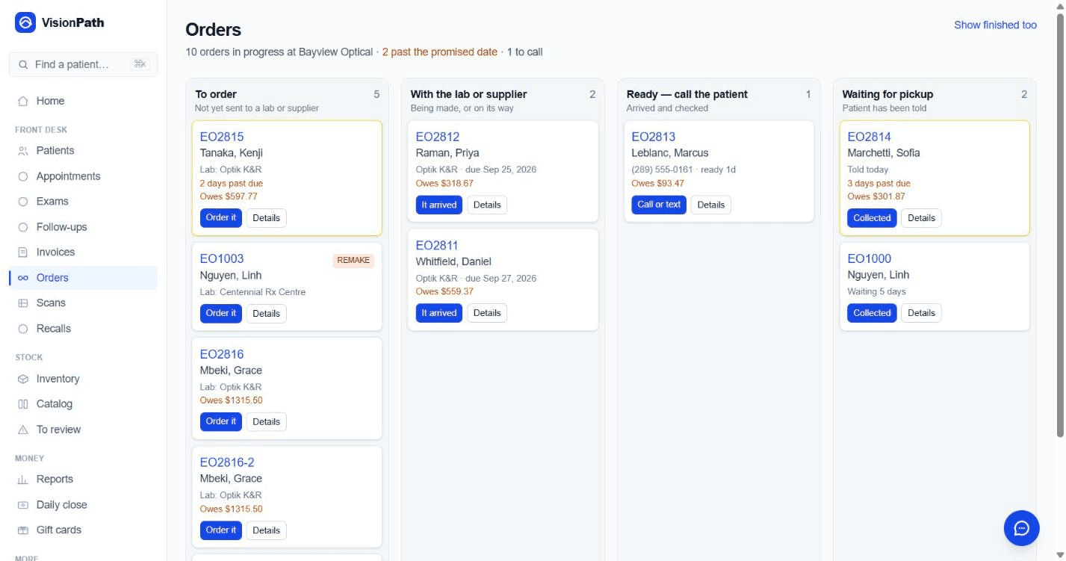Click 'Owes $597.77' on Tanaka's card
The width and height of the screenshot is (1066, 561).
click(229, 196)
